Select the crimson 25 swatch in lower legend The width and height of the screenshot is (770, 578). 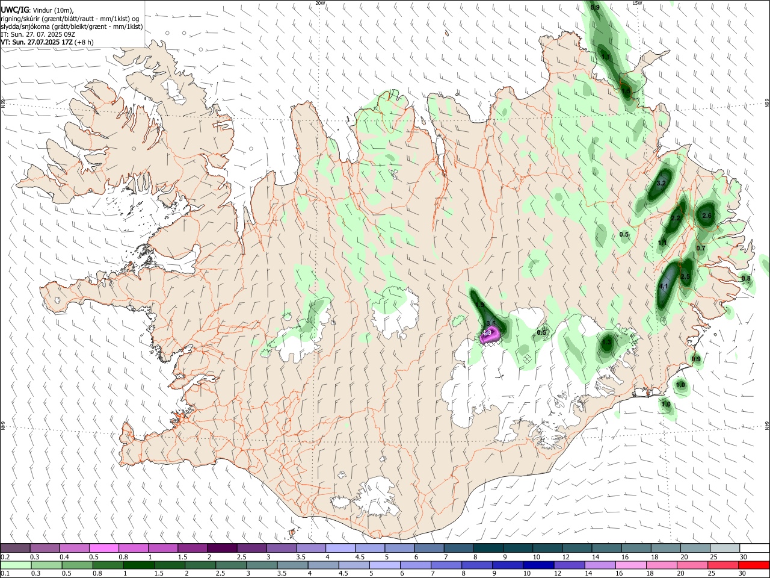click(722, 565)
